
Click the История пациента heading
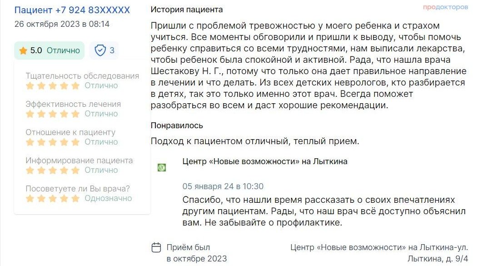point(187,10)
